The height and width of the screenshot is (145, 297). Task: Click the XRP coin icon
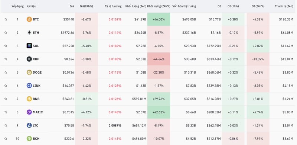pyautogui.click(x=29, y=59)
